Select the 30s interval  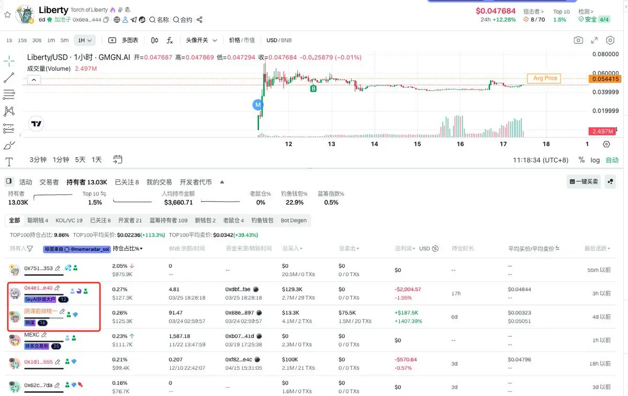tap(37, 40)
